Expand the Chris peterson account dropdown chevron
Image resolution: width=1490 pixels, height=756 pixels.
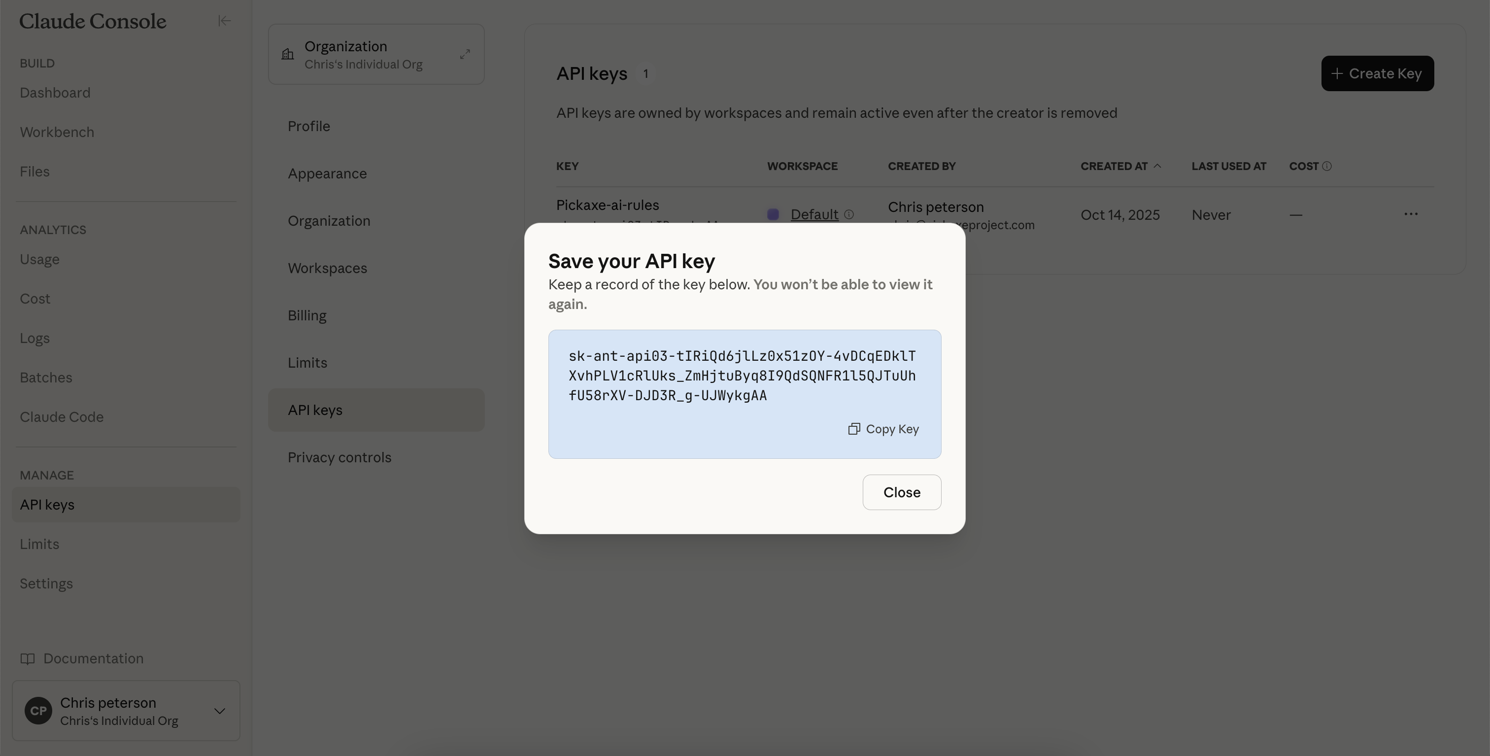[x=219, y=711]
